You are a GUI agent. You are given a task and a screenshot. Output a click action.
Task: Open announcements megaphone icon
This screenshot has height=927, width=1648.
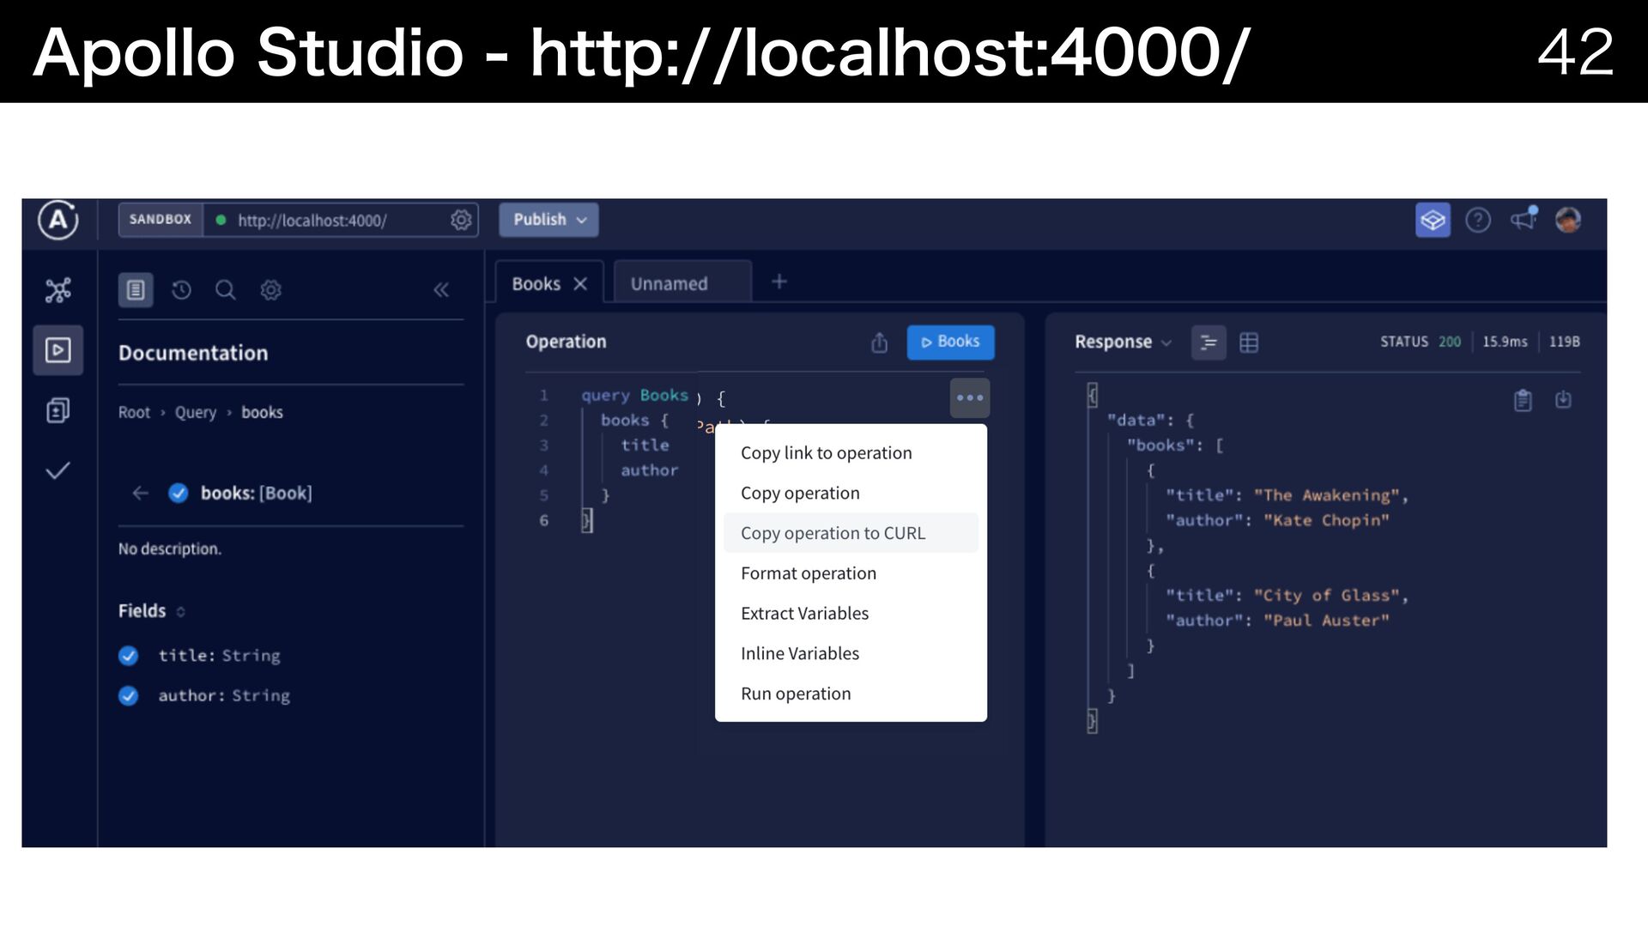tap(1524, 220)
